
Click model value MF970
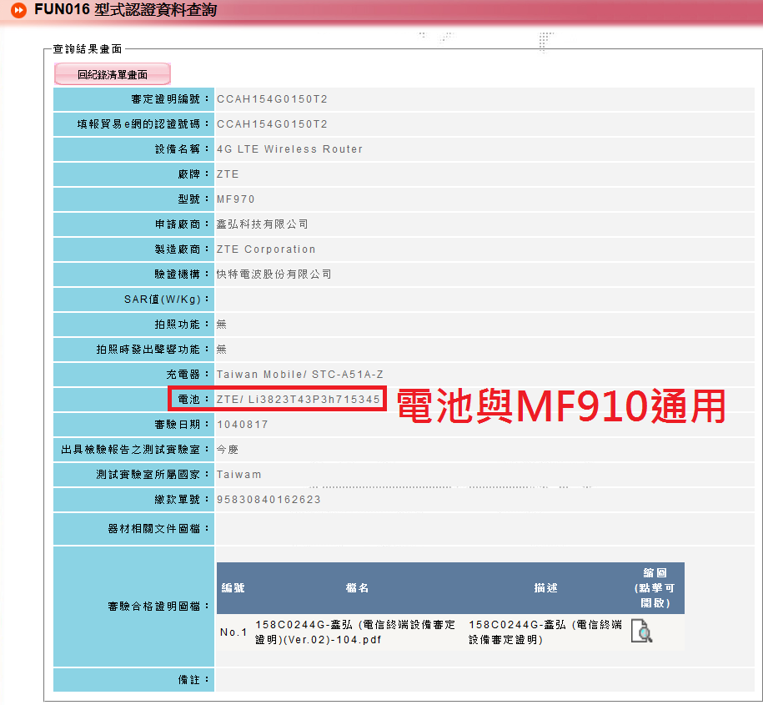click(236, 199)
